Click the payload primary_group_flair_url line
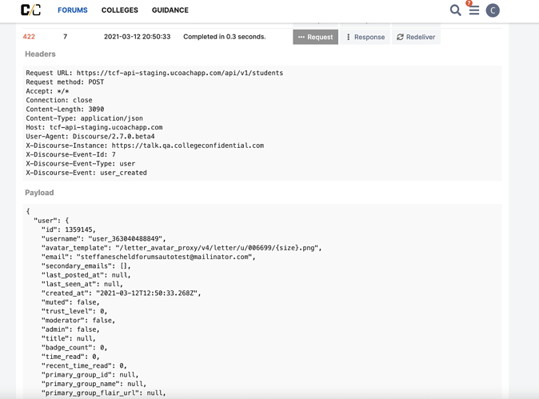539x399 pixels. pyautogui.click(x=103, y=393)
